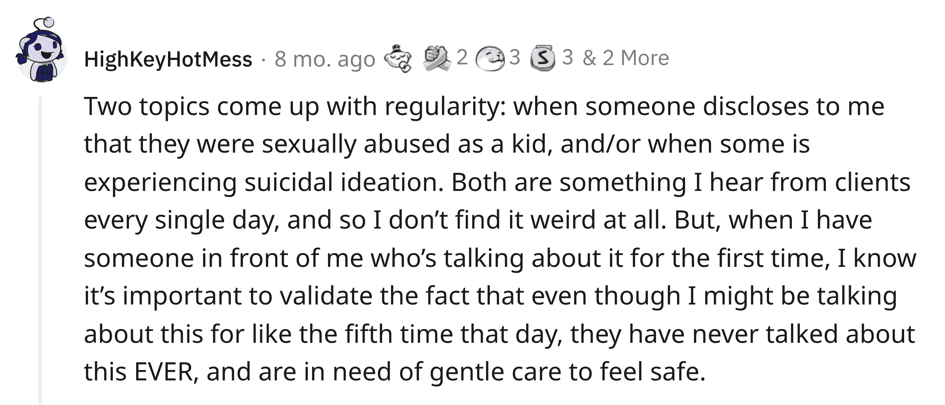Expand the '& 2 More' awards list
Screen dimensions: 945x405
(x=626, y=58)
